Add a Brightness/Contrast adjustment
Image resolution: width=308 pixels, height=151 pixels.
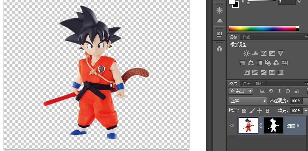coord(246,54)
